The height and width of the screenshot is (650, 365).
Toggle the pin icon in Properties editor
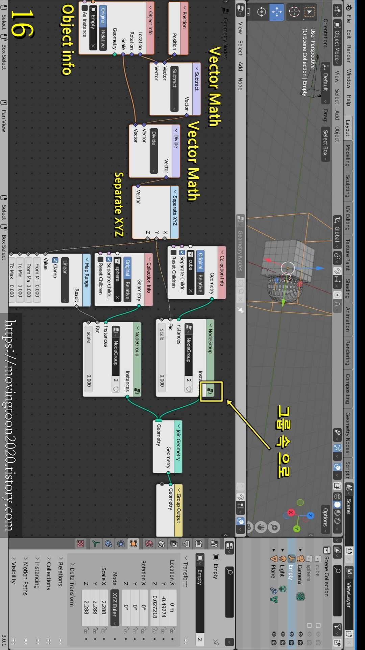216,642
